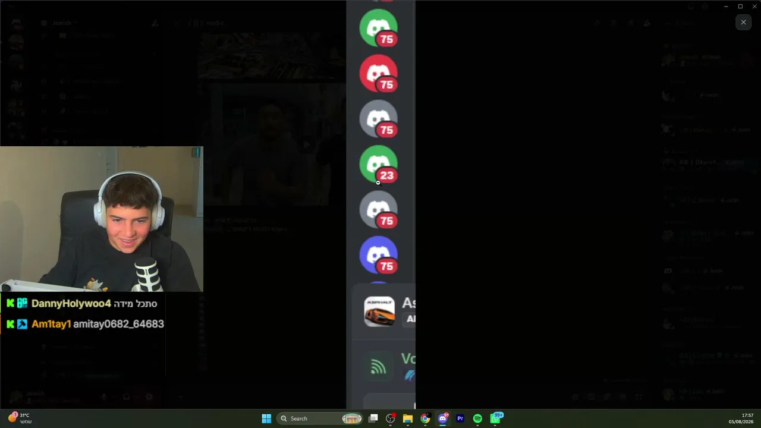Maximize the Discord window

(740, 7)
